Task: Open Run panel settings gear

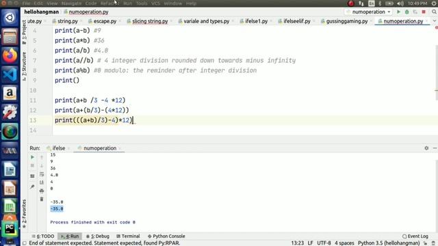Action: tap(426, 148)
